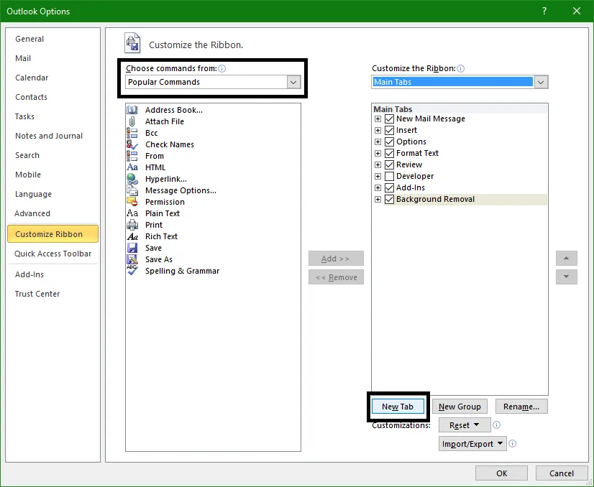Click the Check Names icon
Viewport: 594px width, 487px height.
[132, 144]
